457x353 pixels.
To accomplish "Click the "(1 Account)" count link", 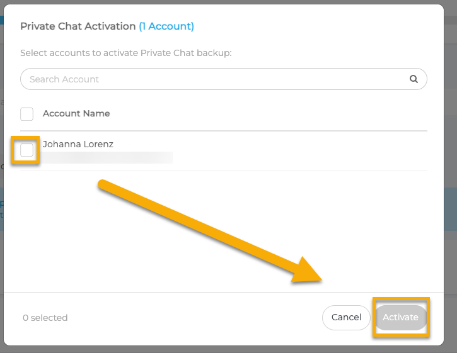I will pyautogui.click(x=166, y=26).
